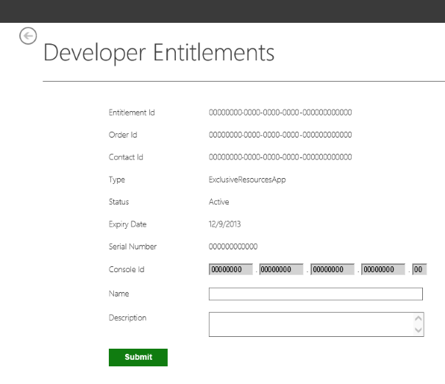Image resolution: width=445 pixels, height=384 pixels.
Task: Click the Description scroll down arrow
Action: [x=418, y=330]
